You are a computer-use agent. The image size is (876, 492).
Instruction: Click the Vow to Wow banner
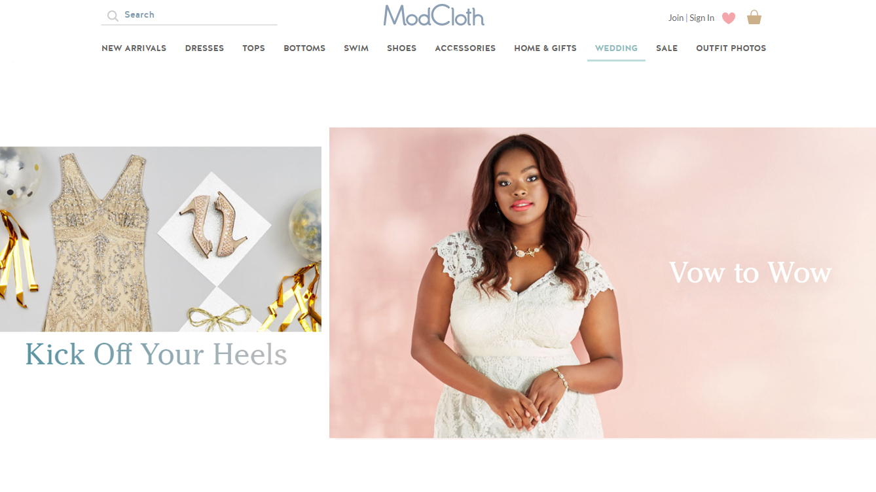[602, 283]
